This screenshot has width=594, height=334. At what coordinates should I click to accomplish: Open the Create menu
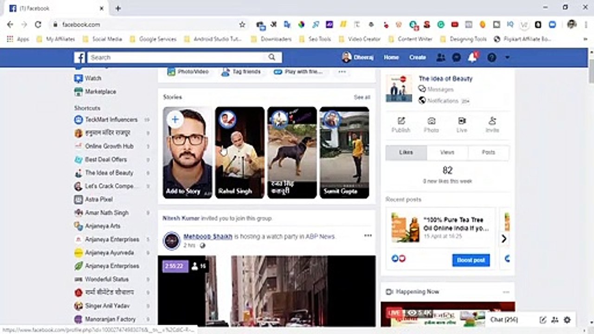pyautogui.click(x=417, y=58)
